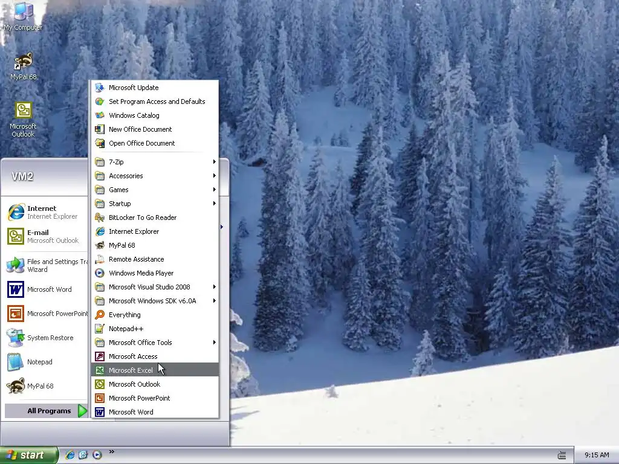Image resolution: width=619 pixels, height=464 pixels.
Task: Click Internet Explorer quick launch icon
Action: (70, 455)
